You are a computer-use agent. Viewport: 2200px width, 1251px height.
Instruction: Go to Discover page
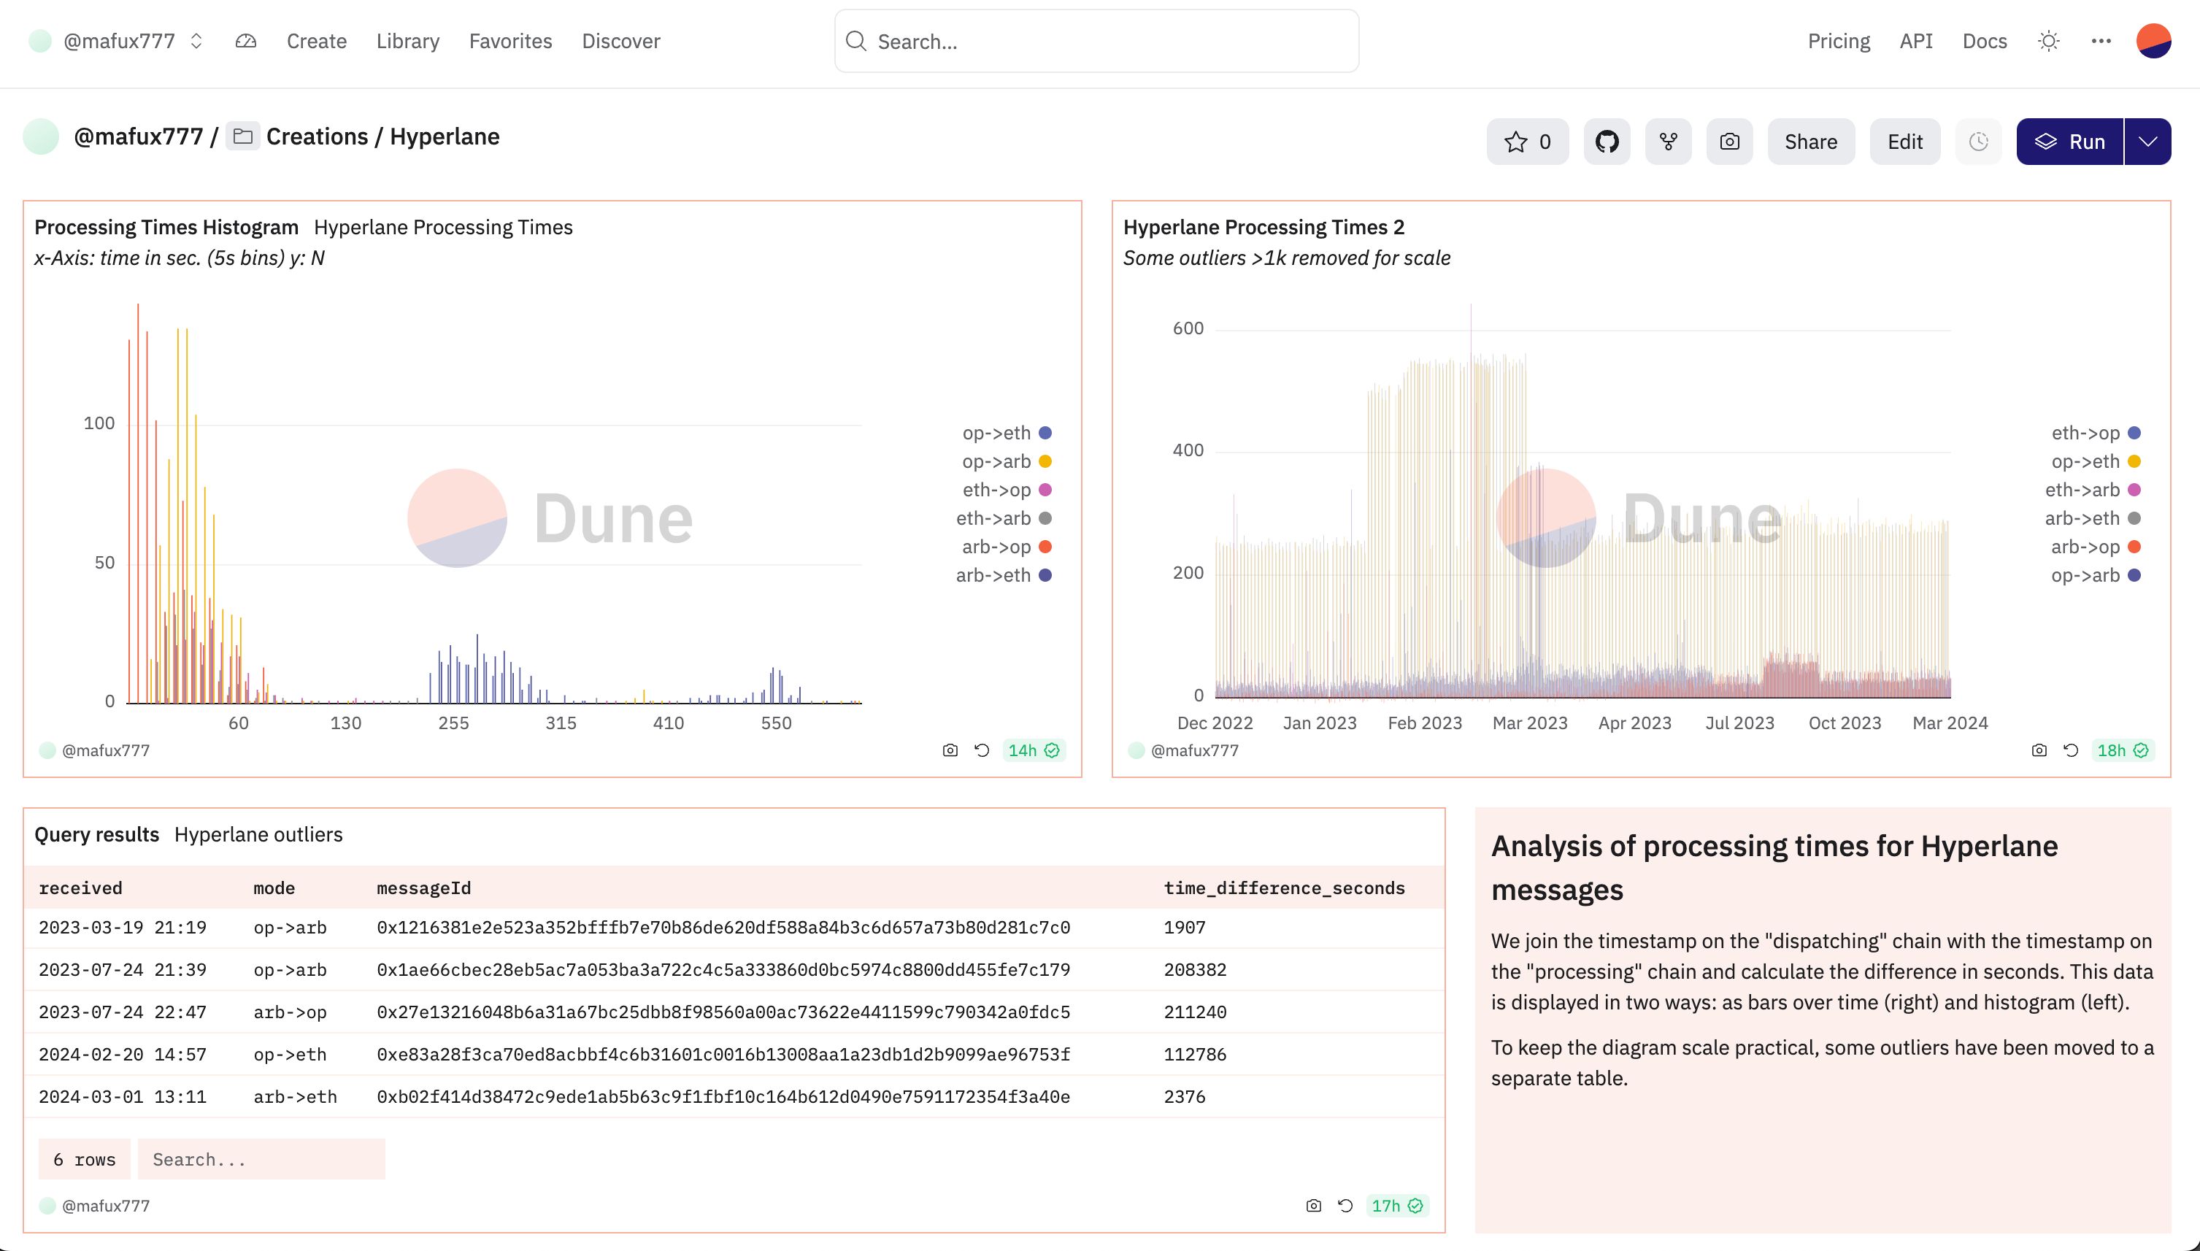click(x=621, y=42)
